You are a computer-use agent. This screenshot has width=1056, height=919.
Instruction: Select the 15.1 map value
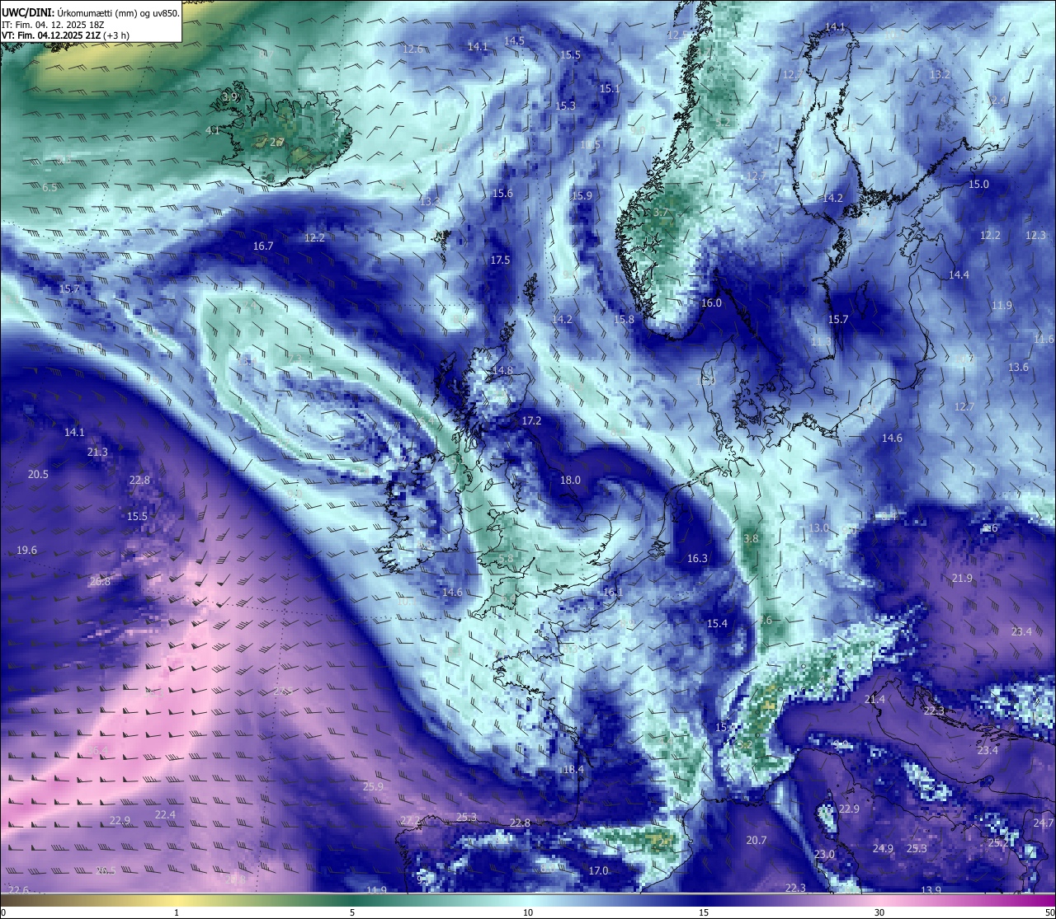[610, 89]
